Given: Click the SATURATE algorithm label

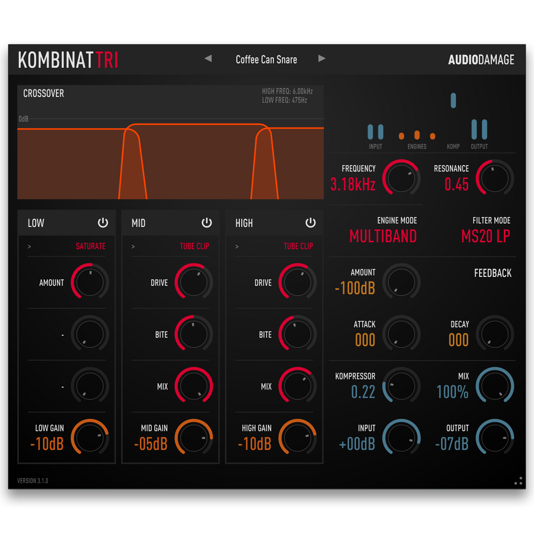Looking at the screenshot, I should (92, 246).
